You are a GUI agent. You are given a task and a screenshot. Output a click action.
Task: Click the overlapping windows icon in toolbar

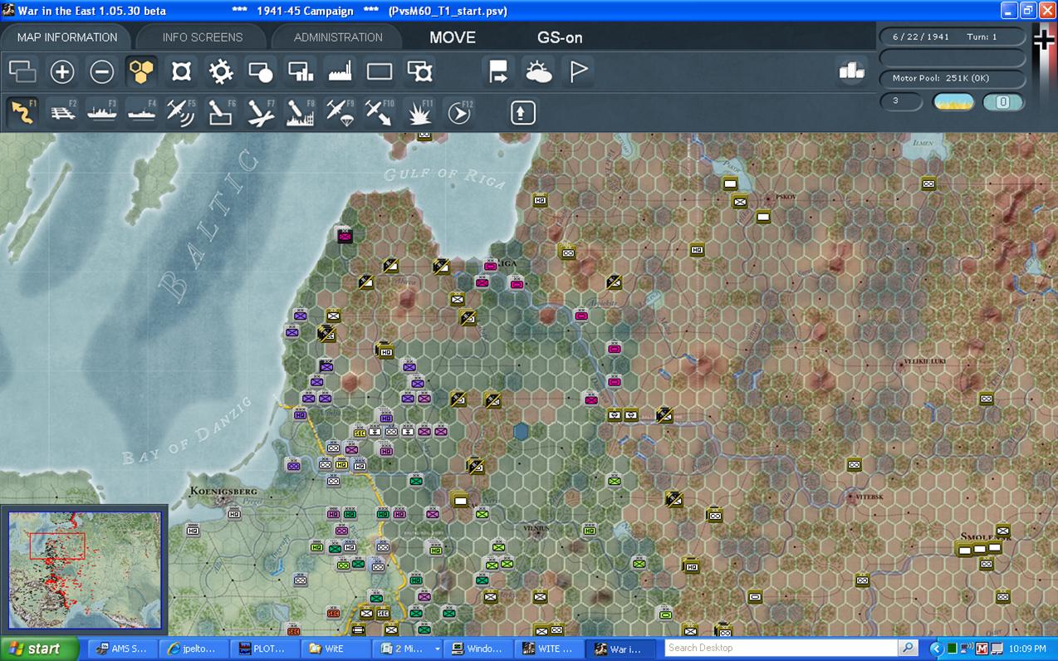click(22, 72)
